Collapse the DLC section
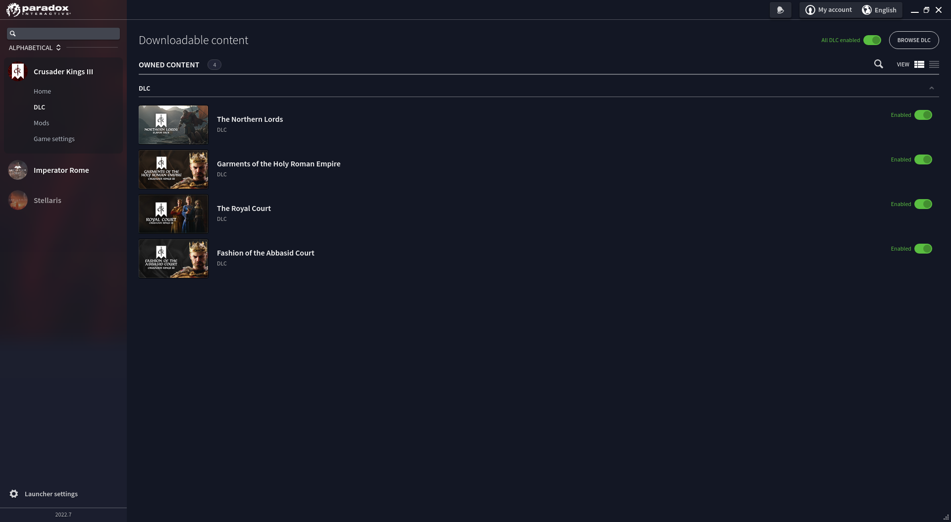This screenshot has height=522, width=951. pyautogui.click(x=932, y=88)
